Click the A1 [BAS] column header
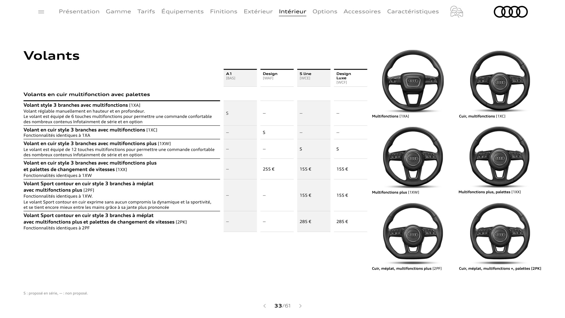Screen dimensions: 565x318 [240, 78]
